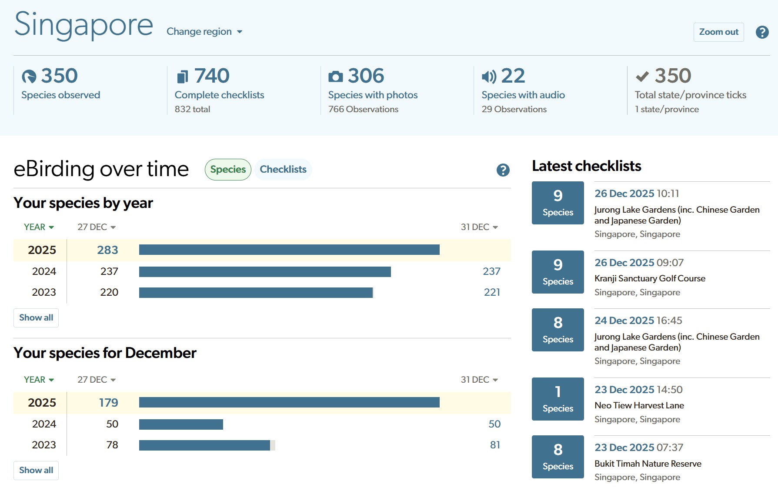Click the bird icon beside Species observed
This screenshot has height=491, width=778.
click(x=29, y=77)
